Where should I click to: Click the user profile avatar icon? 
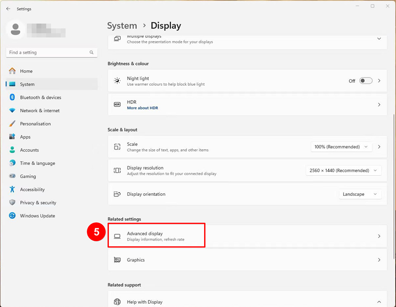click(15, 29)
